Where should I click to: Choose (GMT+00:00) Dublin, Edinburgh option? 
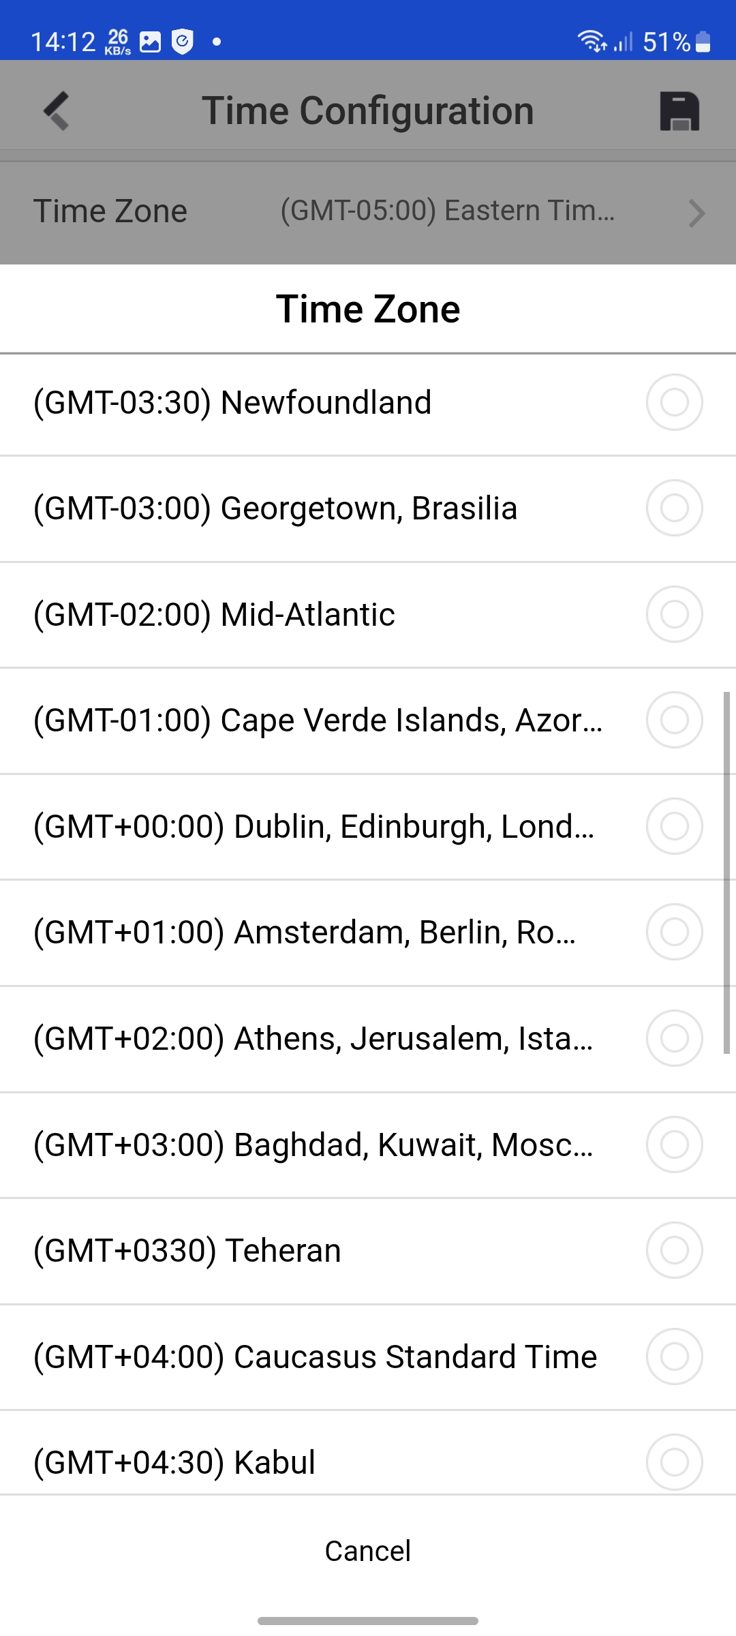pos(313,827)
